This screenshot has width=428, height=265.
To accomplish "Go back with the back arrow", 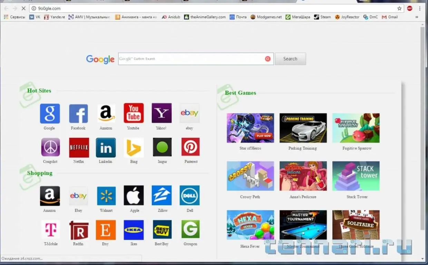I will pyautogui.click(x=6, y=8).
